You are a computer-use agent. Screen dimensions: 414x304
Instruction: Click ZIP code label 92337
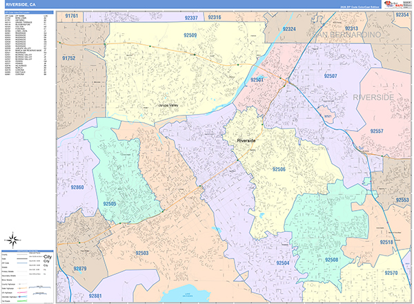tap(191, 18)
